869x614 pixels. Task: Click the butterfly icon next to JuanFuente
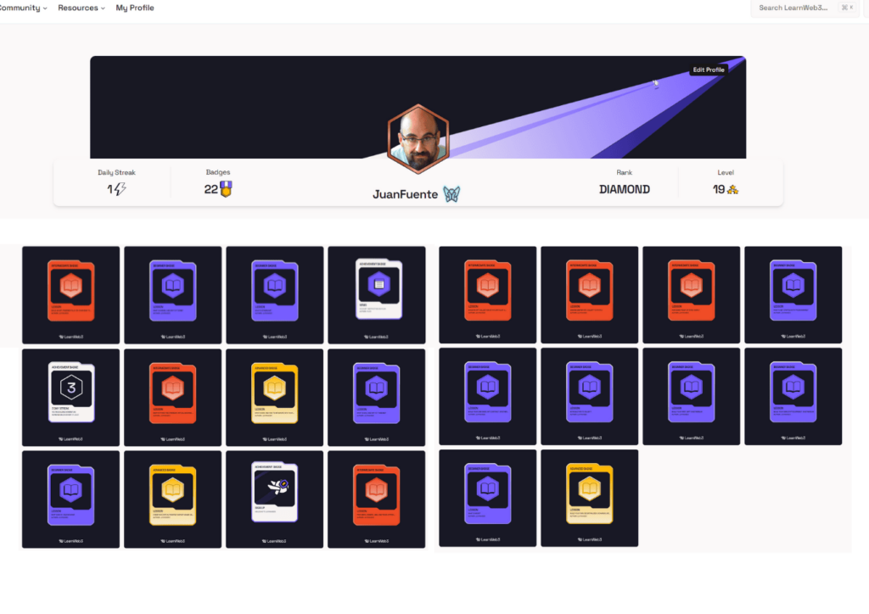point(451,193)
